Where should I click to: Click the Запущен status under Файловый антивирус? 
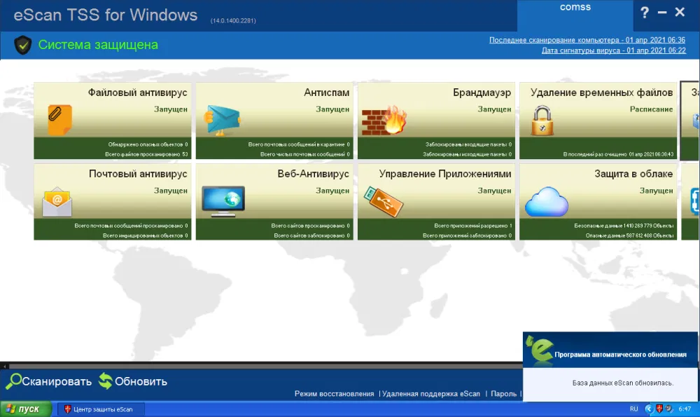(171, 109)
